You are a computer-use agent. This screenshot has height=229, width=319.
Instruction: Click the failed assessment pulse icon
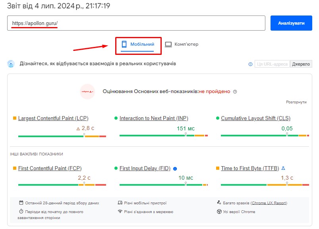coord(87,91)
